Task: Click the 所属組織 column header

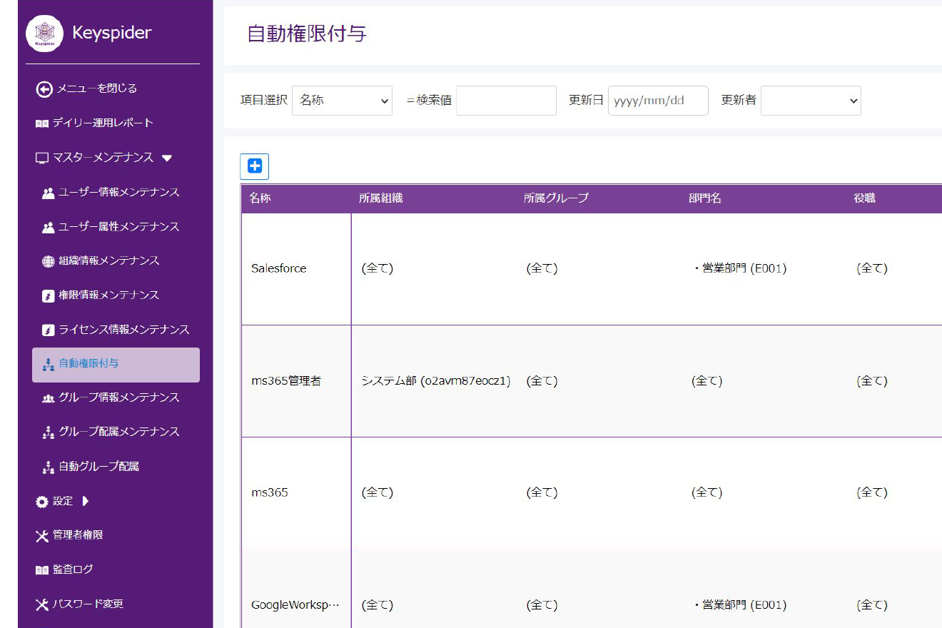Action: (381, 198)
